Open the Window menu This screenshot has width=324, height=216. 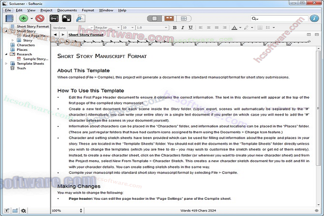click(x=106, y=10)
